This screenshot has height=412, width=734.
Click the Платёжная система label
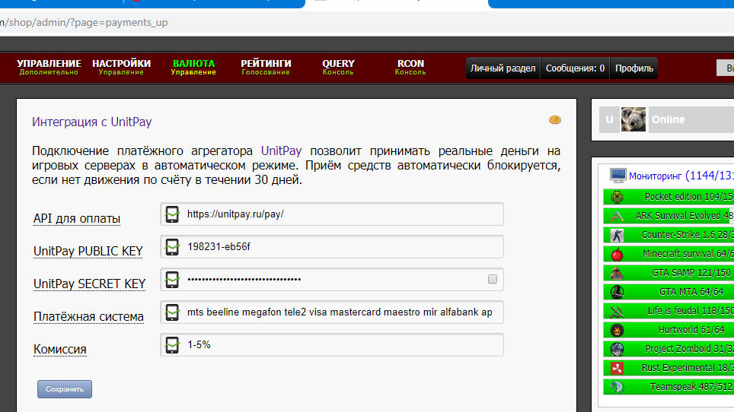[88, 317]
